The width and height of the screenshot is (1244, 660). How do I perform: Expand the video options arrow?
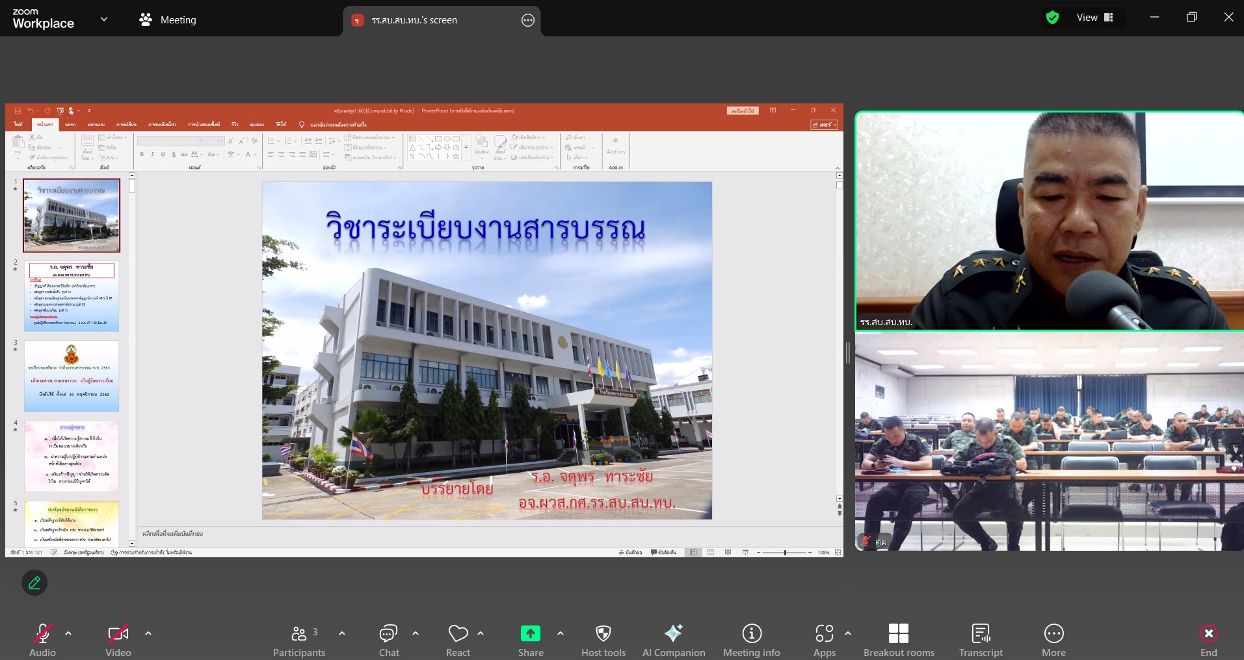148,633
